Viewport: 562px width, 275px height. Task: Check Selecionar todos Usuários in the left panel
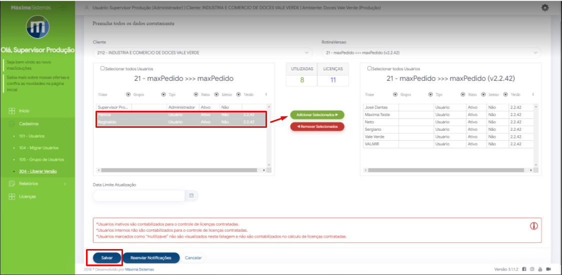(102, 69)
